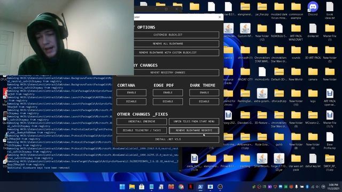The image size is (342, 192).
Task: Select dforcedh.zip on desktop
Action: (x=279, y=95)
